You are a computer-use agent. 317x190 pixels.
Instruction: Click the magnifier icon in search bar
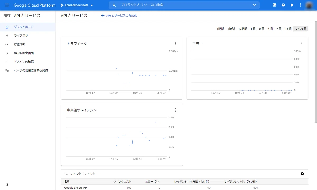[x=114, y=5]
